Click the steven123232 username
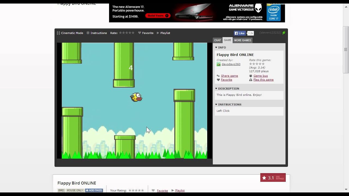Screen dimensions: 349x196 270,33
